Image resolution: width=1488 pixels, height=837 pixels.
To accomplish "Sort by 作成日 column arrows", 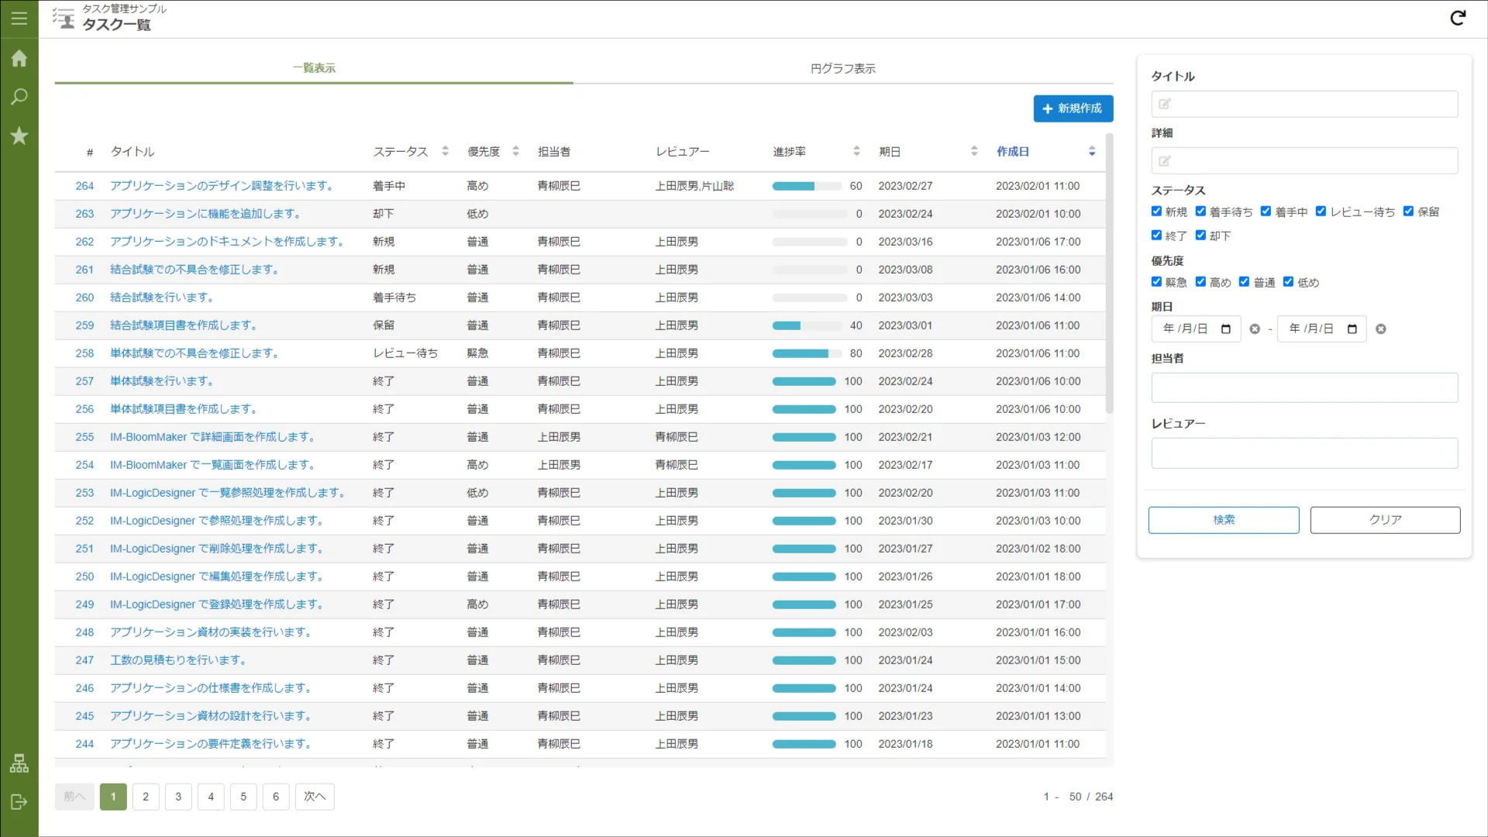I will click(x=1092, y=151).
